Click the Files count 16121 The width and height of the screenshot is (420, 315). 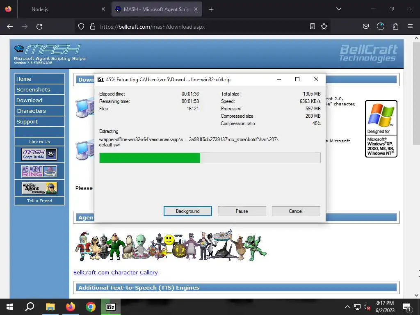click(x=193, y=109)
